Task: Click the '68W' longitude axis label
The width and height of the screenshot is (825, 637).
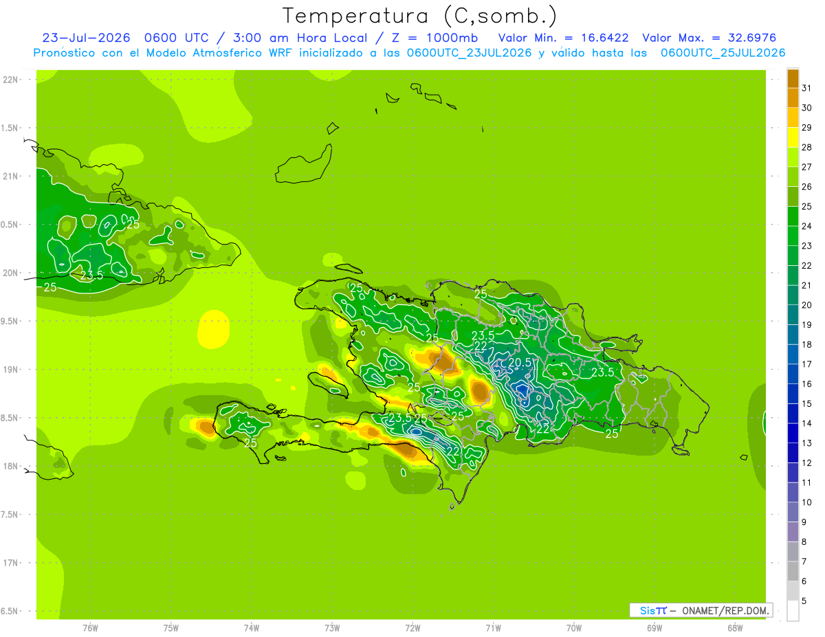Action: pos(735,628)
